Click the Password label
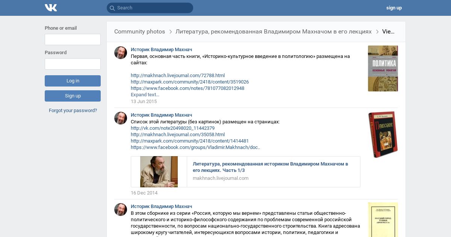The height and width of the screenshot is (237, 451). tap(56, 53)
